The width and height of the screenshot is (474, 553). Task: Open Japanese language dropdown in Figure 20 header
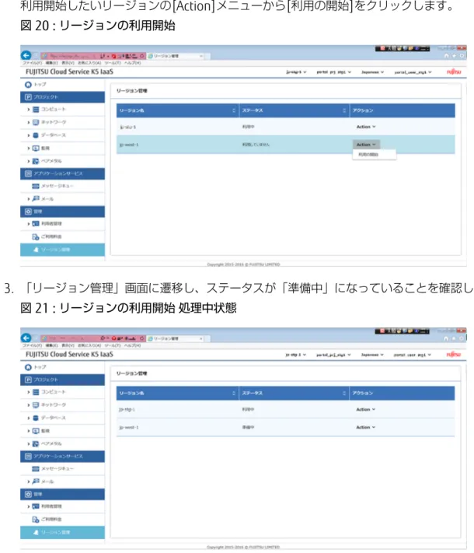coord(372,72)
